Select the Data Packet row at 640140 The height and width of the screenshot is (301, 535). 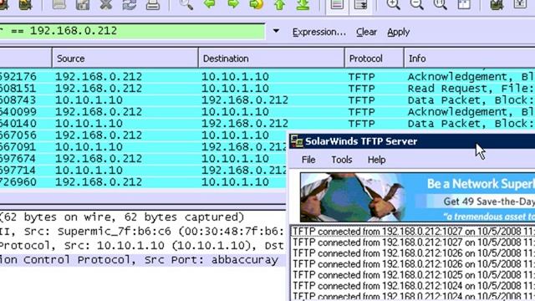coord(267,123)
